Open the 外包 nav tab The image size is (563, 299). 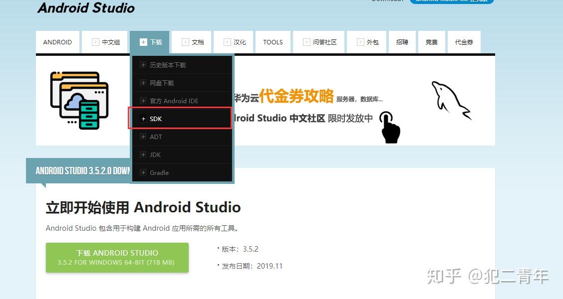[x=366, y=42]
